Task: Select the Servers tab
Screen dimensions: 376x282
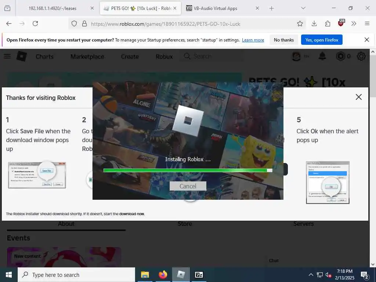Action: pyautogui.click(x=304, y=224)
